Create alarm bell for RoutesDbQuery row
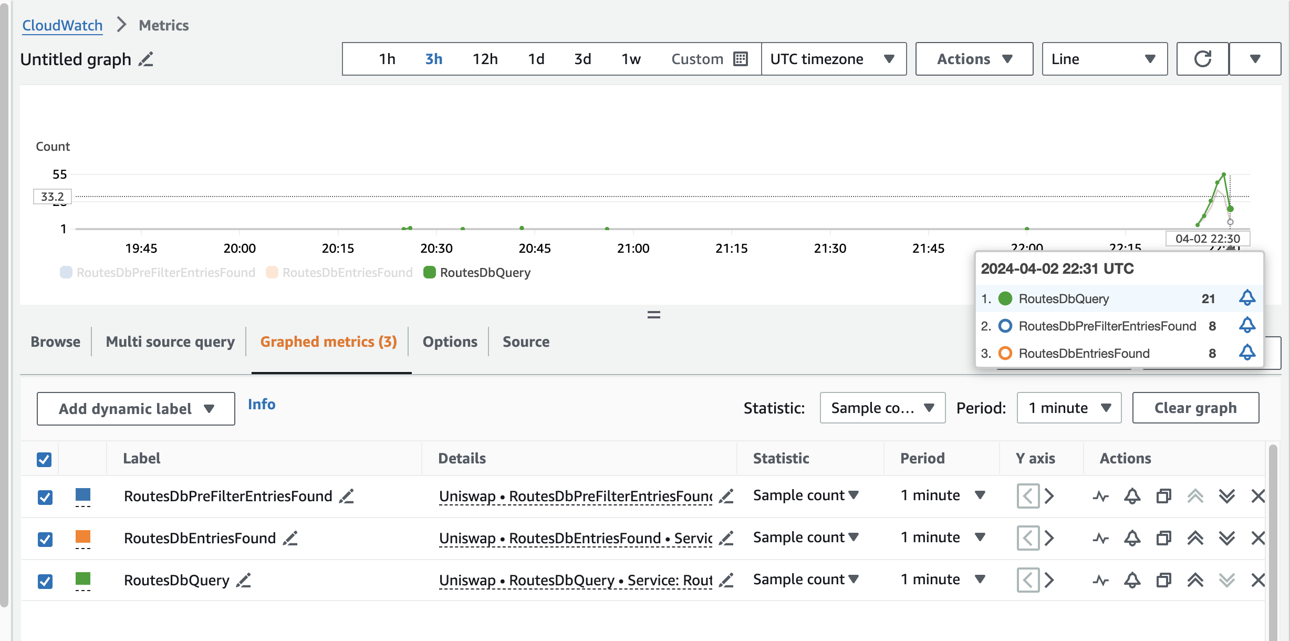 (x=1132, y=580)
